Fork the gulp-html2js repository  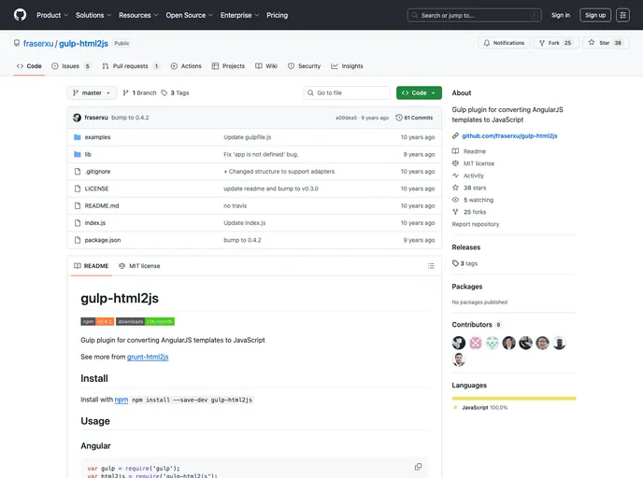556,43
